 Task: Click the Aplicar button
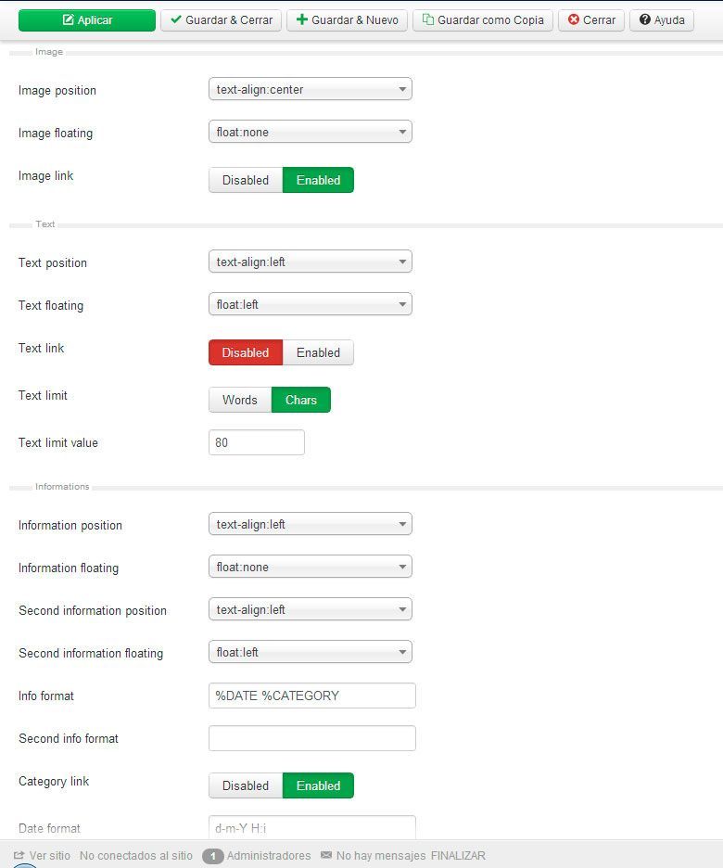click(x=87, y=19)
